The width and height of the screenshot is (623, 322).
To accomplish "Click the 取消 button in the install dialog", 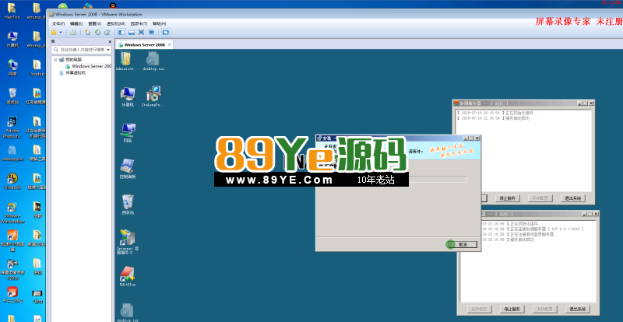I will [463, 243].
